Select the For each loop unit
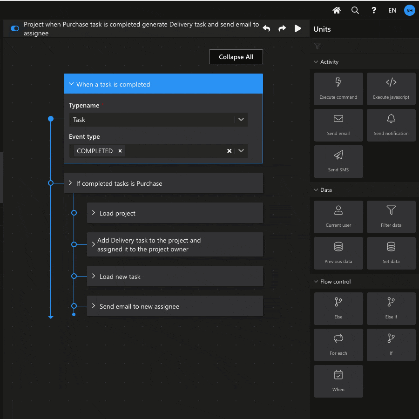Viewport: 419px width, 419px height. tap(338, 344)
